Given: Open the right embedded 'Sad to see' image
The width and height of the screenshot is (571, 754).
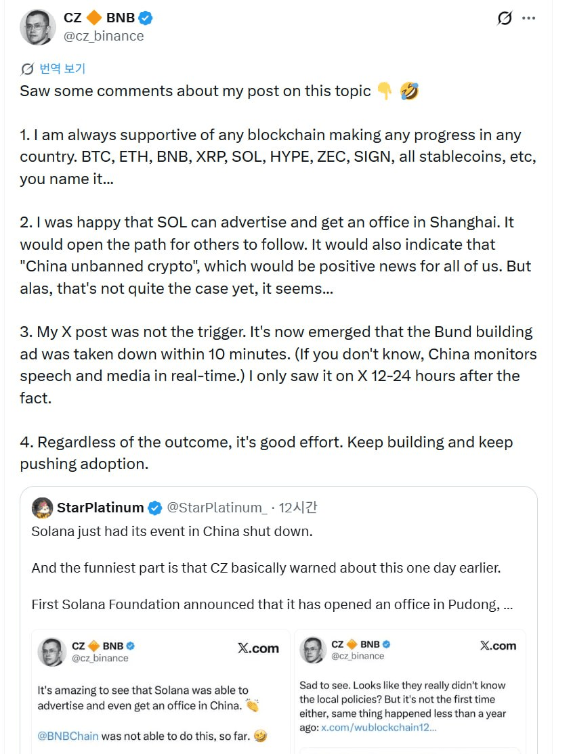Looking at the screenshot, I should point(410,692).
